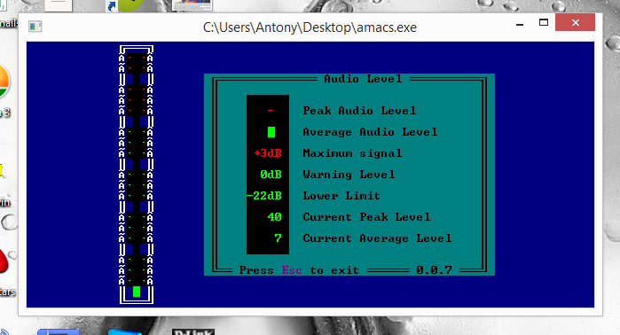
Task: Close the amacs.exe window
Action: point(575,22)
